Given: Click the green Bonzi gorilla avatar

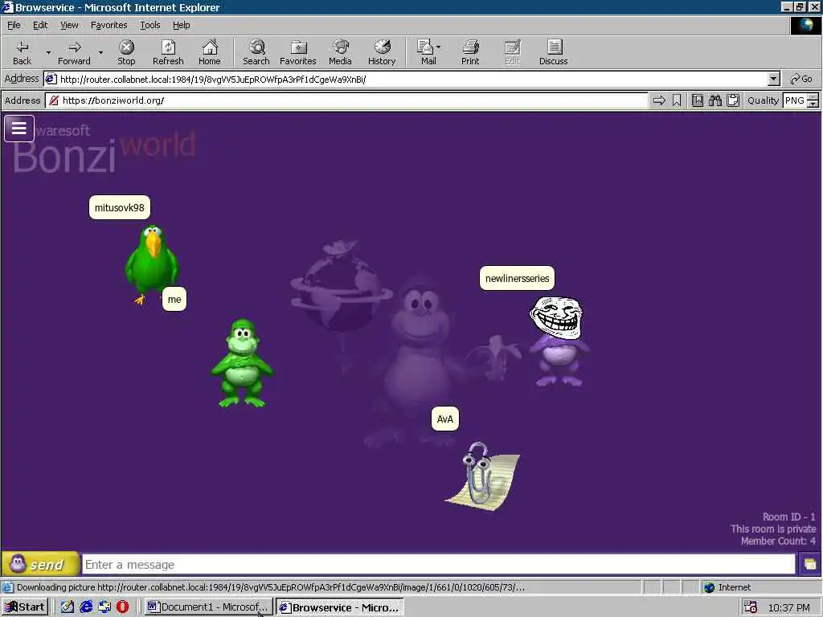Looking at the screenshot, I should [x=242, y=363].
